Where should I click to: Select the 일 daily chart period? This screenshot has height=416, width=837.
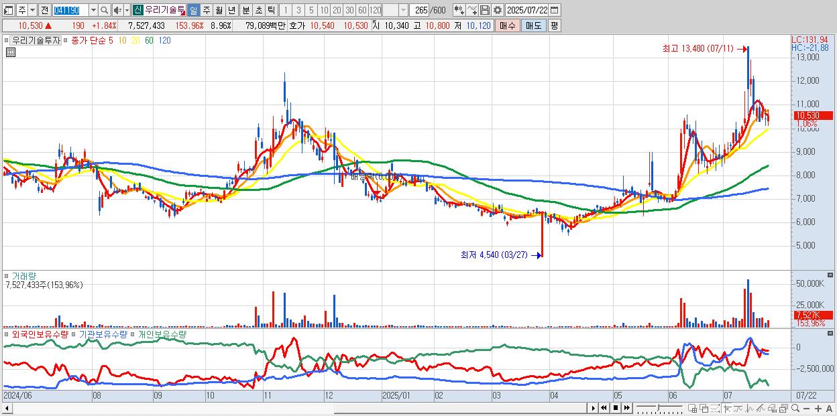[x=193, y=10]
